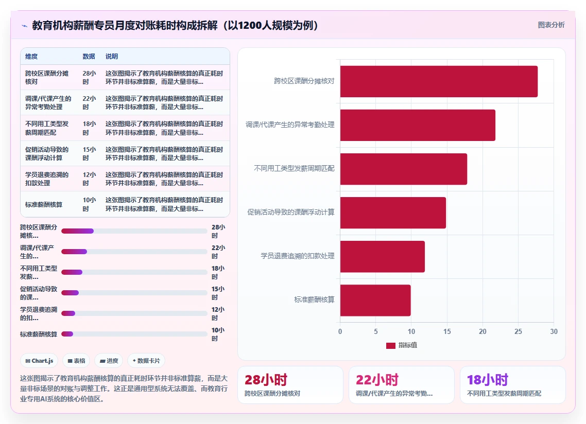Click the 跨校区课酬分摊核对 chart bar
Viewport: 586px width, 424px height.
point(439,81)
